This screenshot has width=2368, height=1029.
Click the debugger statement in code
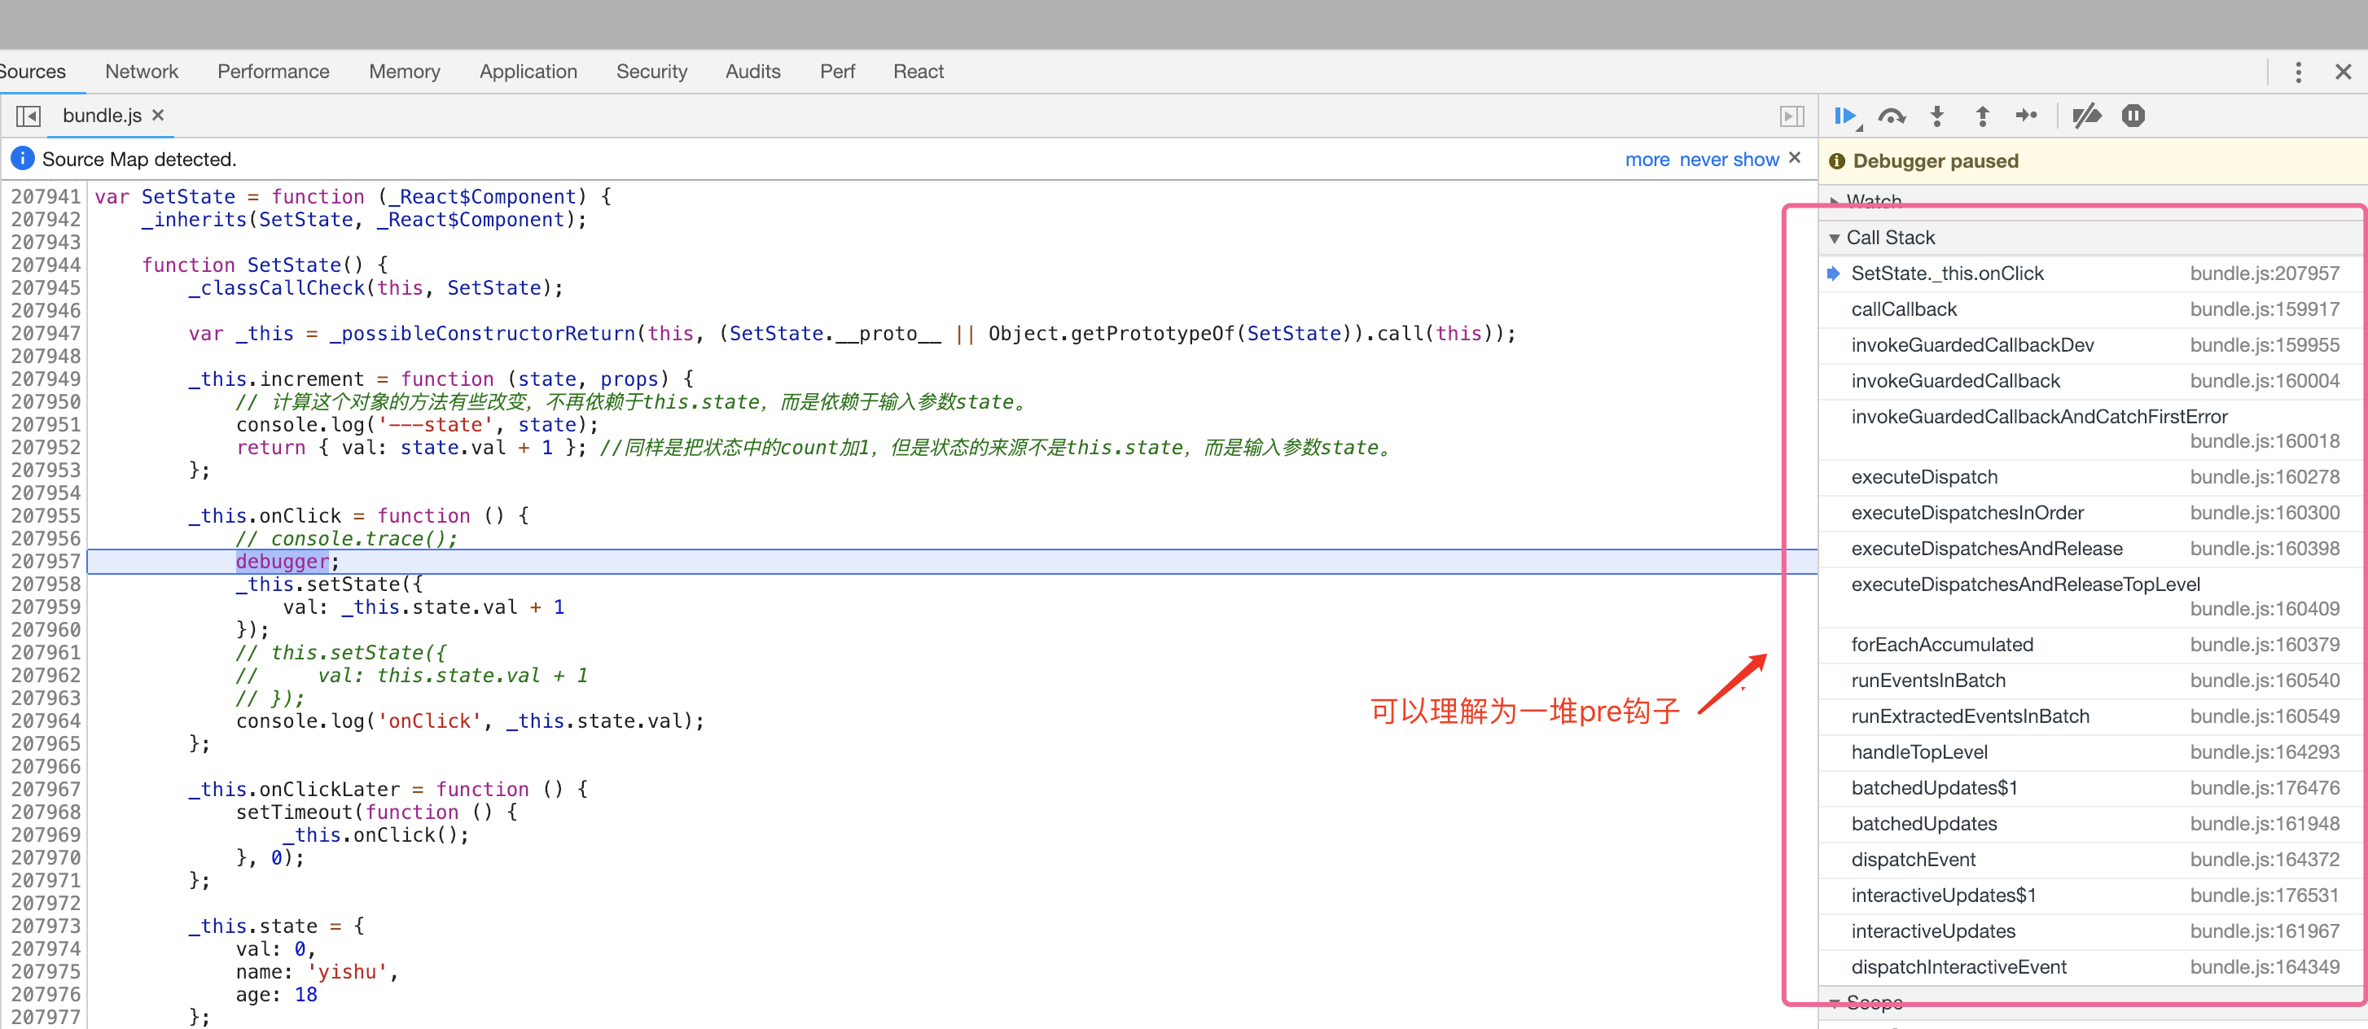click(x=283, y=562)
